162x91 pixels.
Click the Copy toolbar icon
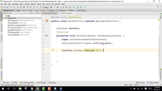pos(21,7)
